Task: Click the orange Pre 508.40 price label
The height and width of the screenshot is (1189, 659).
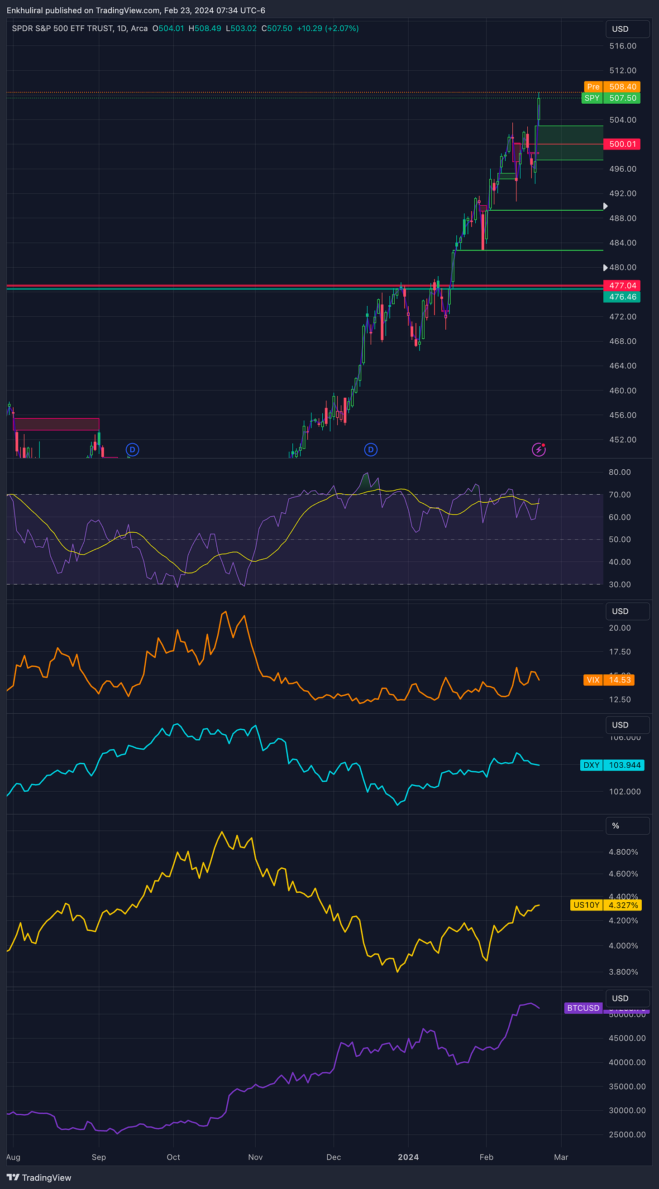Action: pyautogui.click(x=612, y=87)
